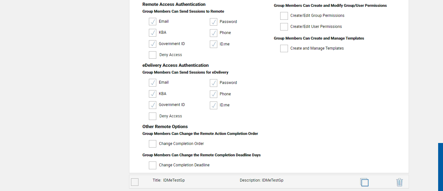Disable ID.me for Remote Access Authentication
443x191 pixels.
point(213,44)
